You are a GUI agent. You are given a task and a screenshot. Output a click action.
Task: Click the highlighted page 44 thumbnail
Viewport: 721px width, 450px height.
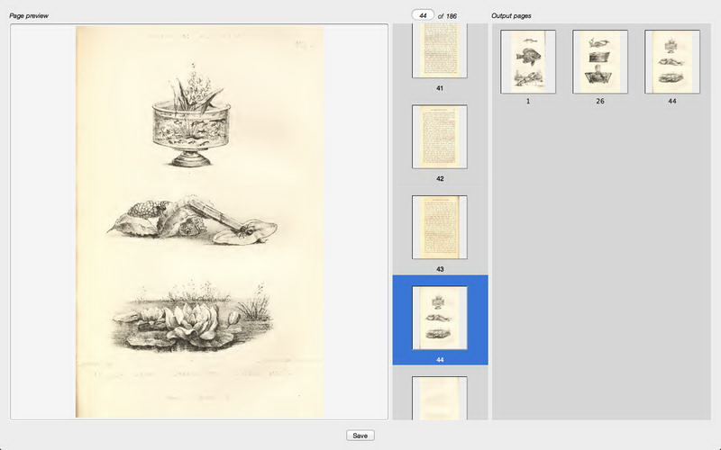click(439, 318)
